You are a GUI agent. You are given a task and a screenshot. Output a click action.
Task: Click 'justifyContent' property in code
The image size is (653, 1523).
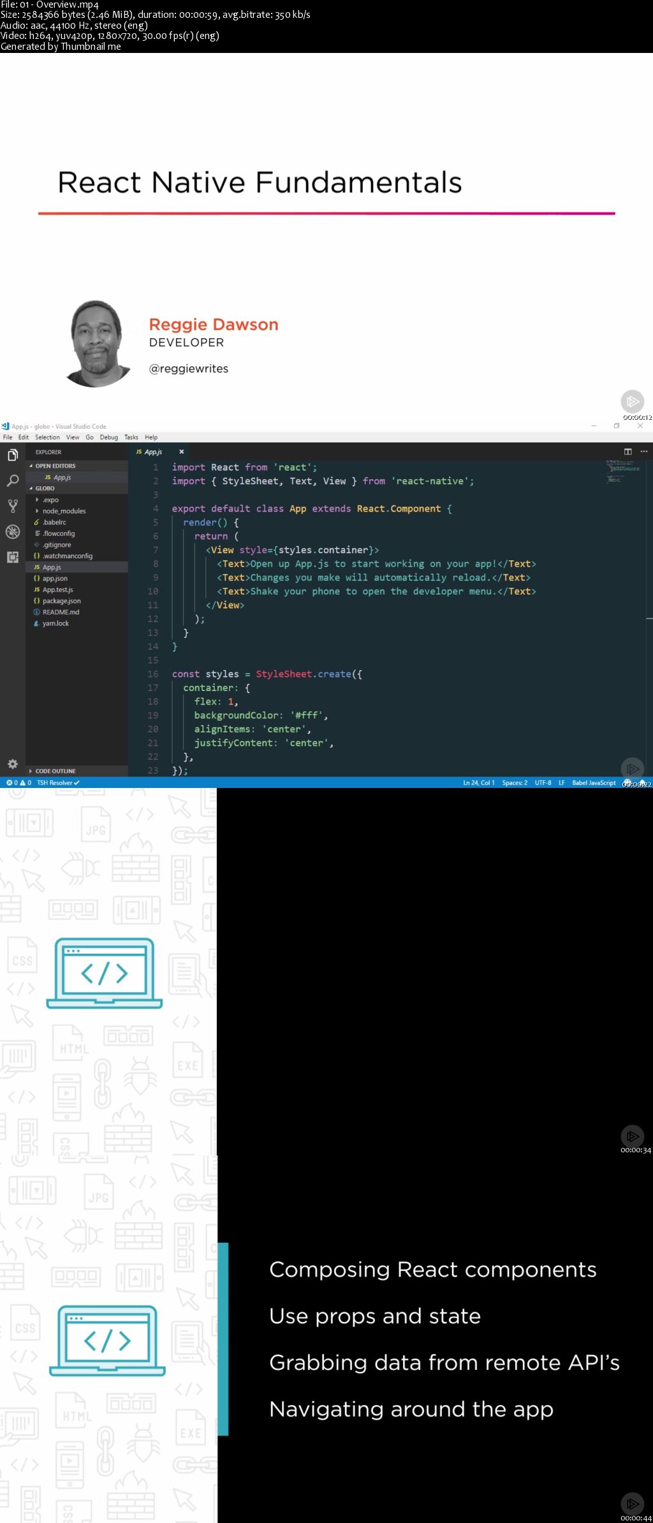tap(233, 743)
